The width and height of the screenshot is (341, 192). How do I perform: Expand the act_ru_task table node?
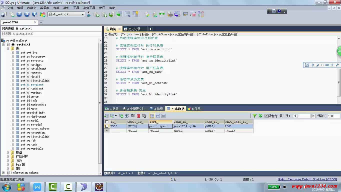coord(13,144)
